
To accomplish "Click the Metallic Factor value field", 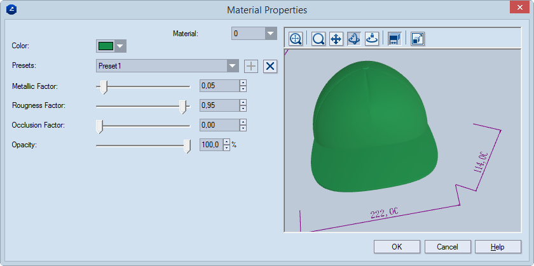I will tap(219, 86).
